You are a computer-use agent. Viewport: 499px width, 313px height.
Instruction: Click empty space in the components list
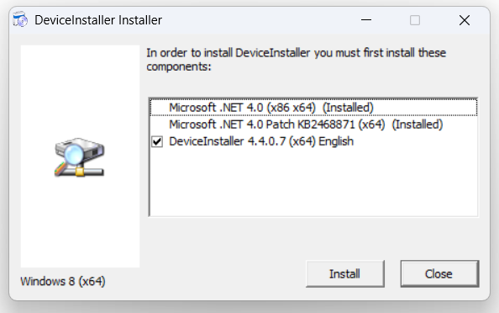pos(313,183)
